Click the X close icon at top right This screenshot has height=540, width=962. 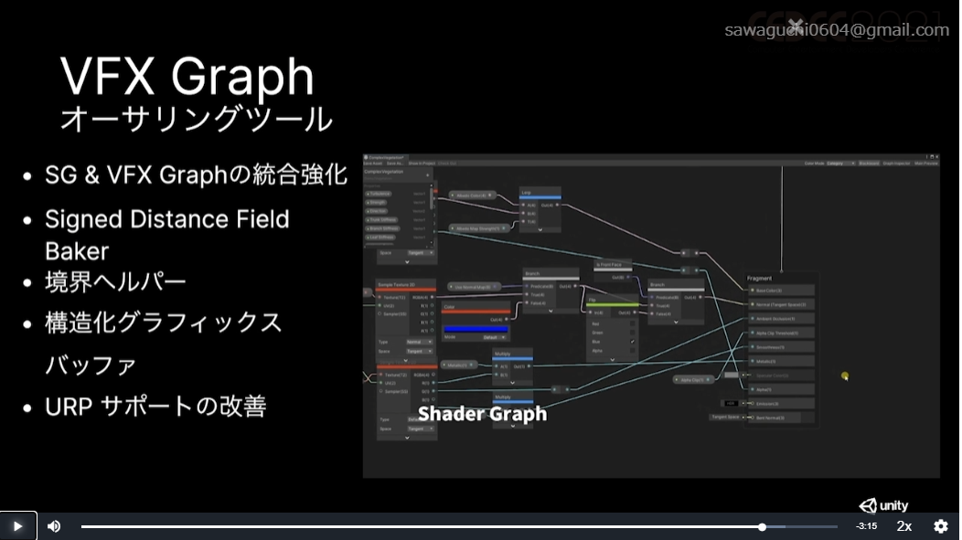point(796,26)
